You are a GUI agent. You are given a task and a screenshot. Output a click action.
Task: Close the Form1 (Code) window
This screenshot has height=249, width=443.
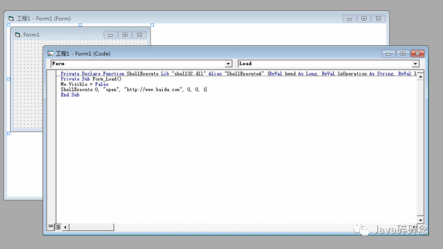(x=418, y=53)
